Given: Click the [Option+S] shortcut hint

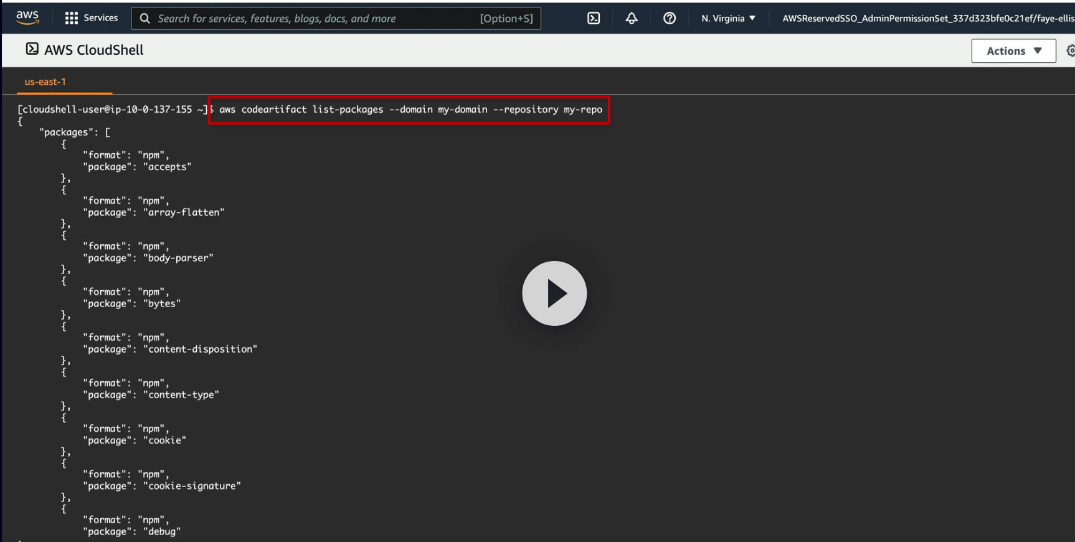Looking at the screenshot, I should coord(506,19).
